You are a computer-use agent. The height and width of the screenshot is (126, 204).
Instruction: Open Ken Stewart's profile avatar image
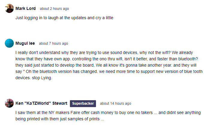click(9, 103)
